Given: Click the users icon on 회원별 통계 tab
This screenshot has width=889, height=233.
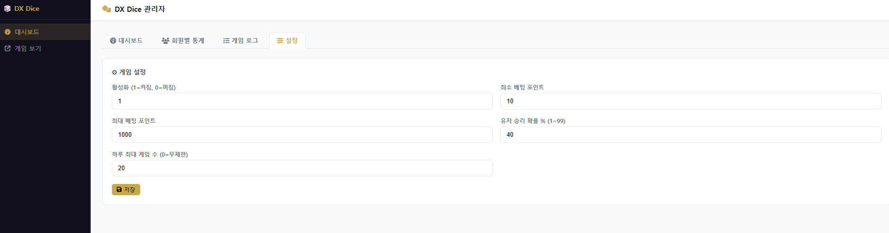Looking at the screenshot, I should (x=165, y=41).
